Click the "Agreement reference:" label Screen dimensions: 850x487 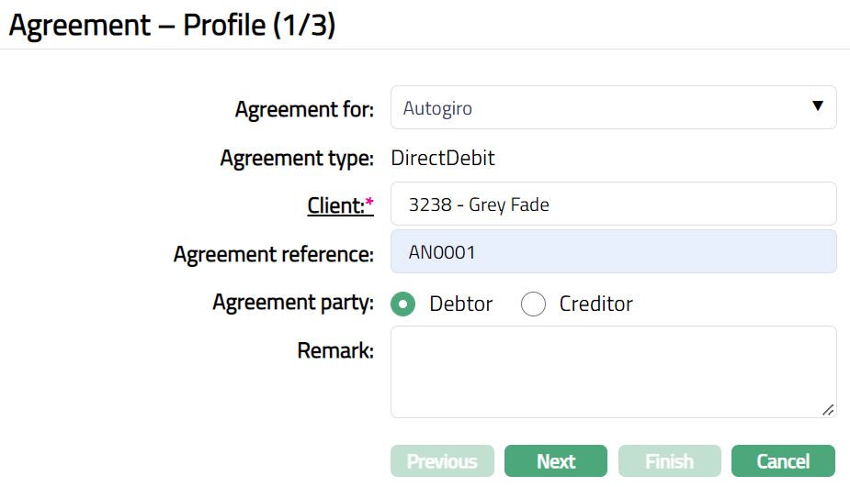click(x=274, y=254)
